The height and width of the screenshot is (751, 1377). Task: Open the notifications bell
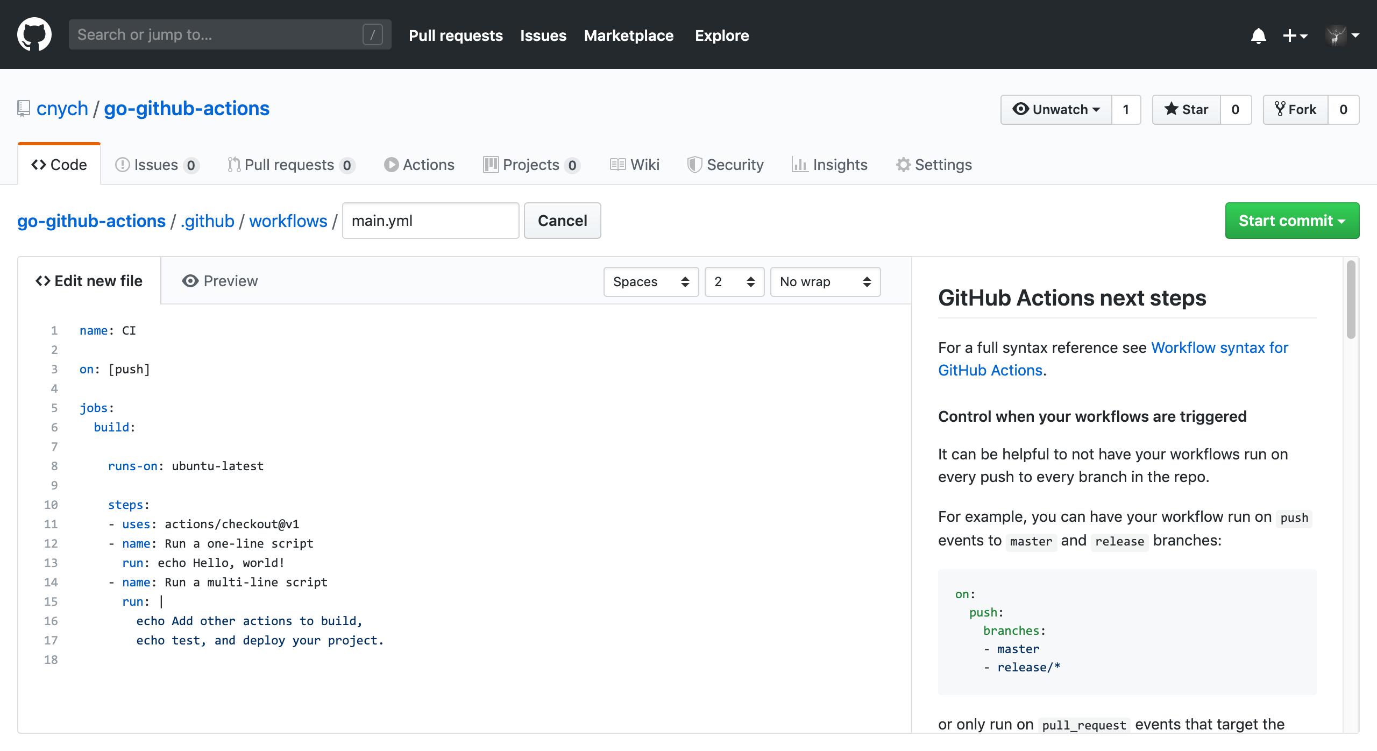[1258, 35]
